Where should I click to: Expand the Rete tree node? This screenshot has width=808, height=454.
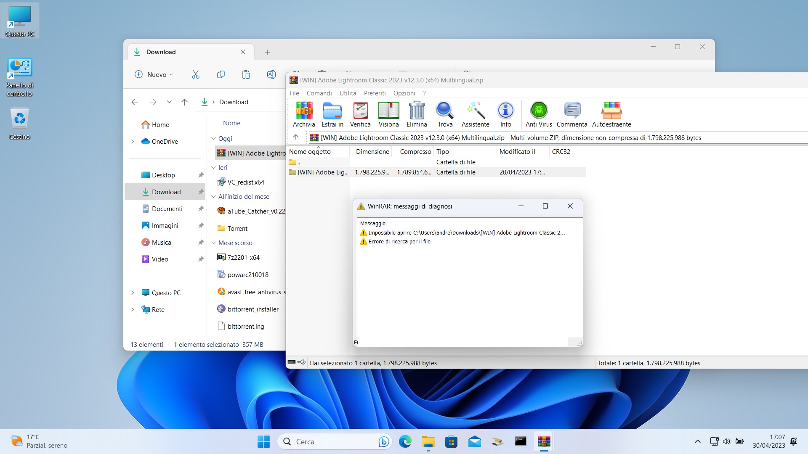tap(133, 309)
